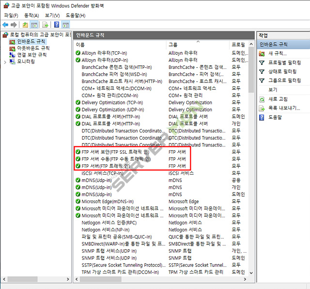Select 아웃바운드 규칙 in the left tree
The image size is (310, 289).
pyautogui.click(x=33, y=48)
